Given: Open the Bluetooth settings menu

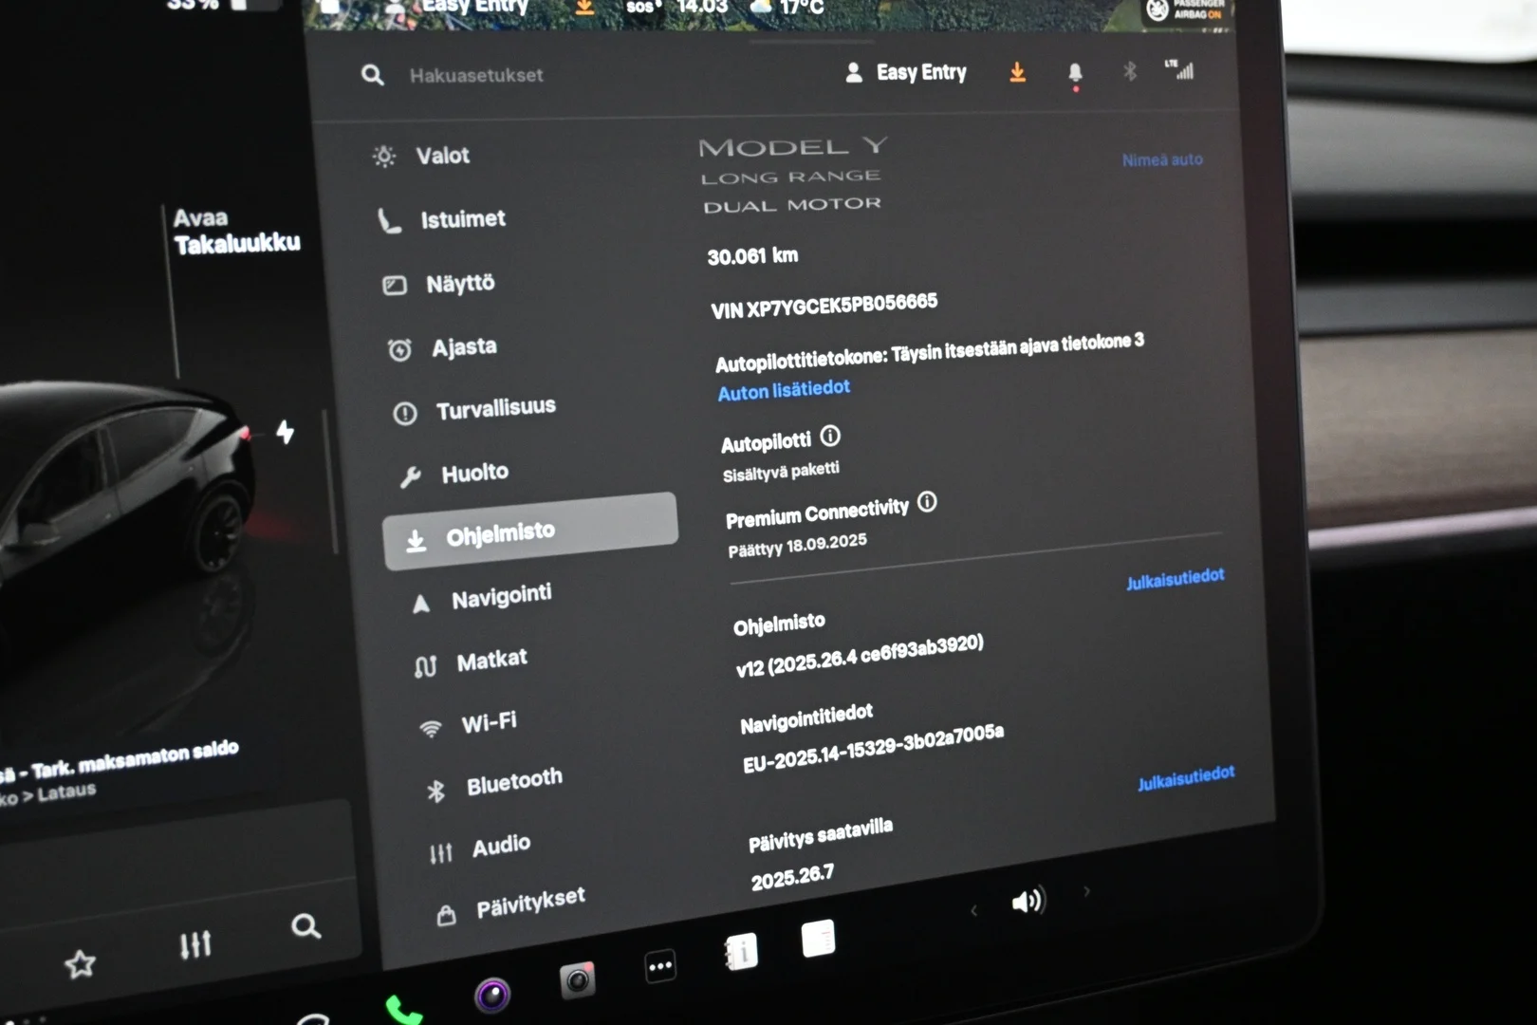Looking at the screenshot, I should [x=493, y=785].
